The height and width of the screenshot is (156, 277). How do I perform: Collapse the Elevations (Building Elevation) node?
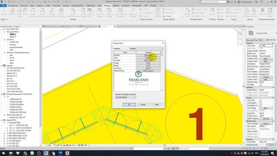(x=4, y=53)
